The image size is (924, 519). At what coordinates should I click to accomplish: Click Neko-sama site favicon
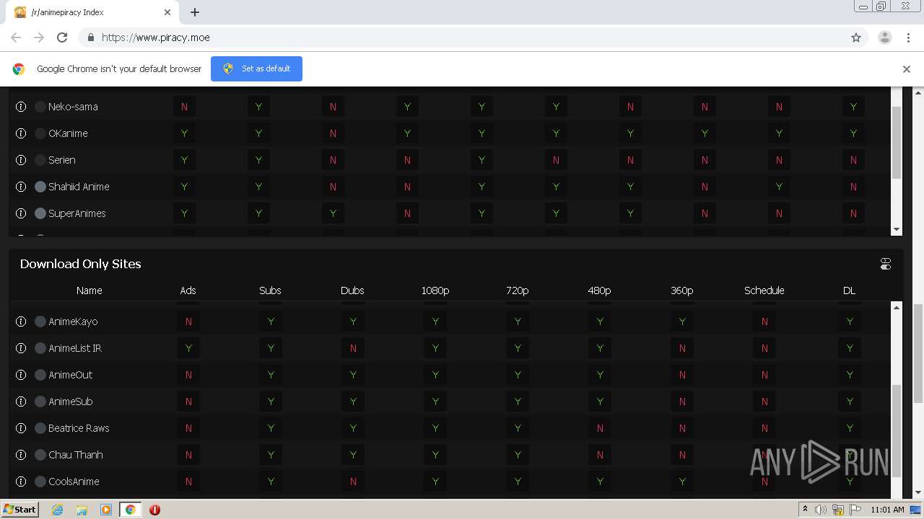coord(40,107)
